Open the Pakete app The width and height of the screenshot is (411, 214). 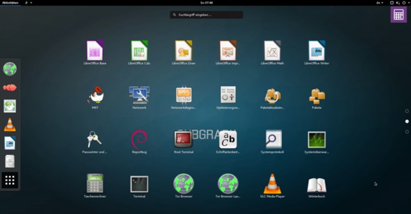pos(317,97)
